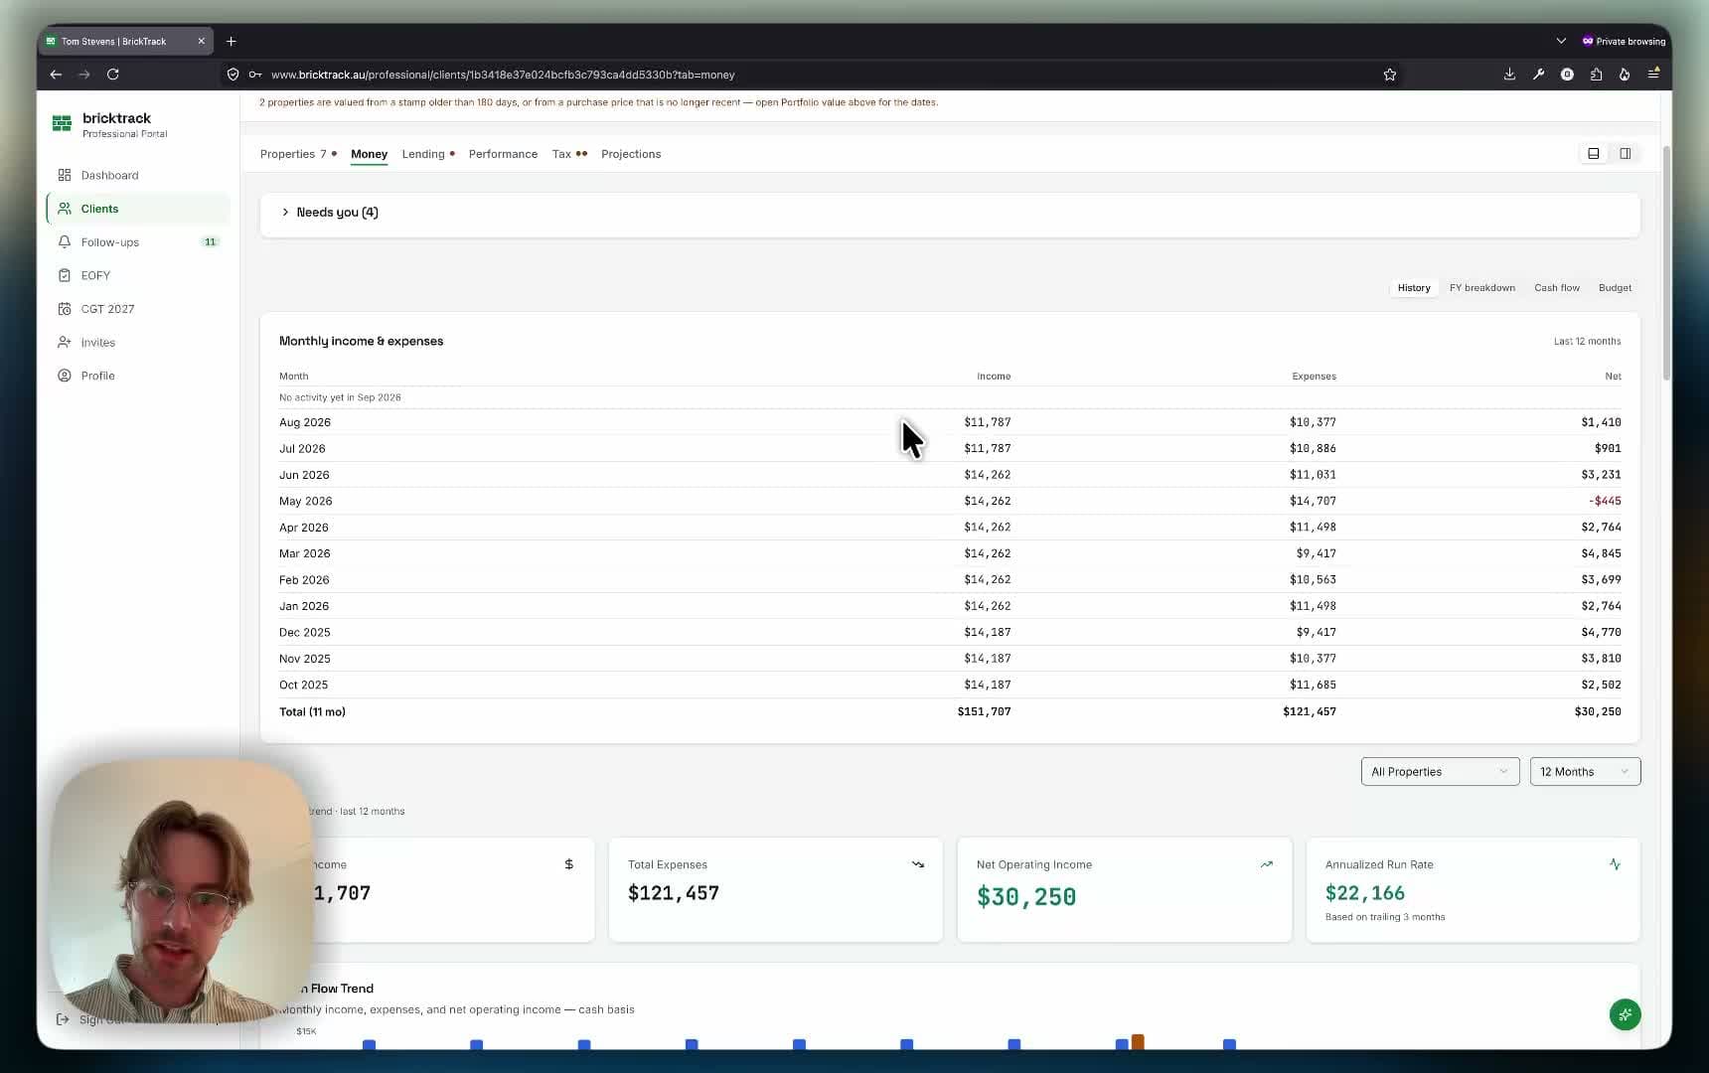The width and height of the screenshot is (1709, 1073).
Task: Click the trend-down icon on Total Expenses card
Action: (x=918, y=864)
